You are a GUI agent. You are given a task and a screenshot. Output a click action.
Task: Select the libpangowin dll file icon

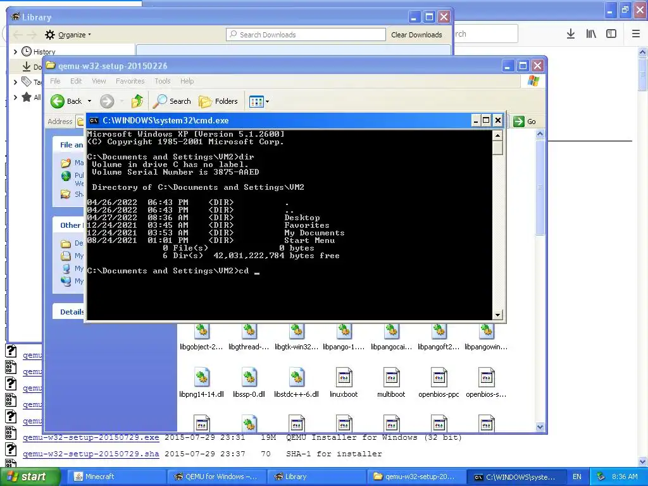486,333
